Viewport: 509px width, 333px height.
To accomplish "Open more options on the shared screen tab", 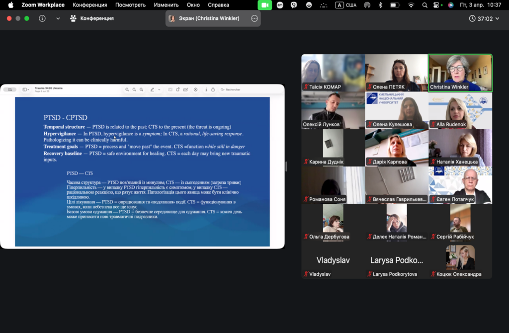I will pyautogui.click(x=254, y=18).
